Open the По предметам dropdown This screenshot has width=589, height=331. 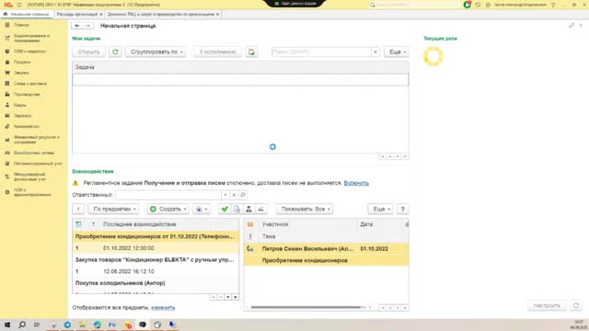click(x=113, y=209)
